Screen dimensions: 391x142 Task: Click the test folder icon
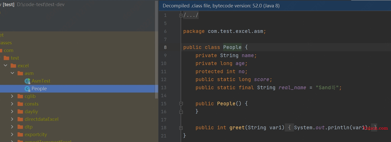7,58
